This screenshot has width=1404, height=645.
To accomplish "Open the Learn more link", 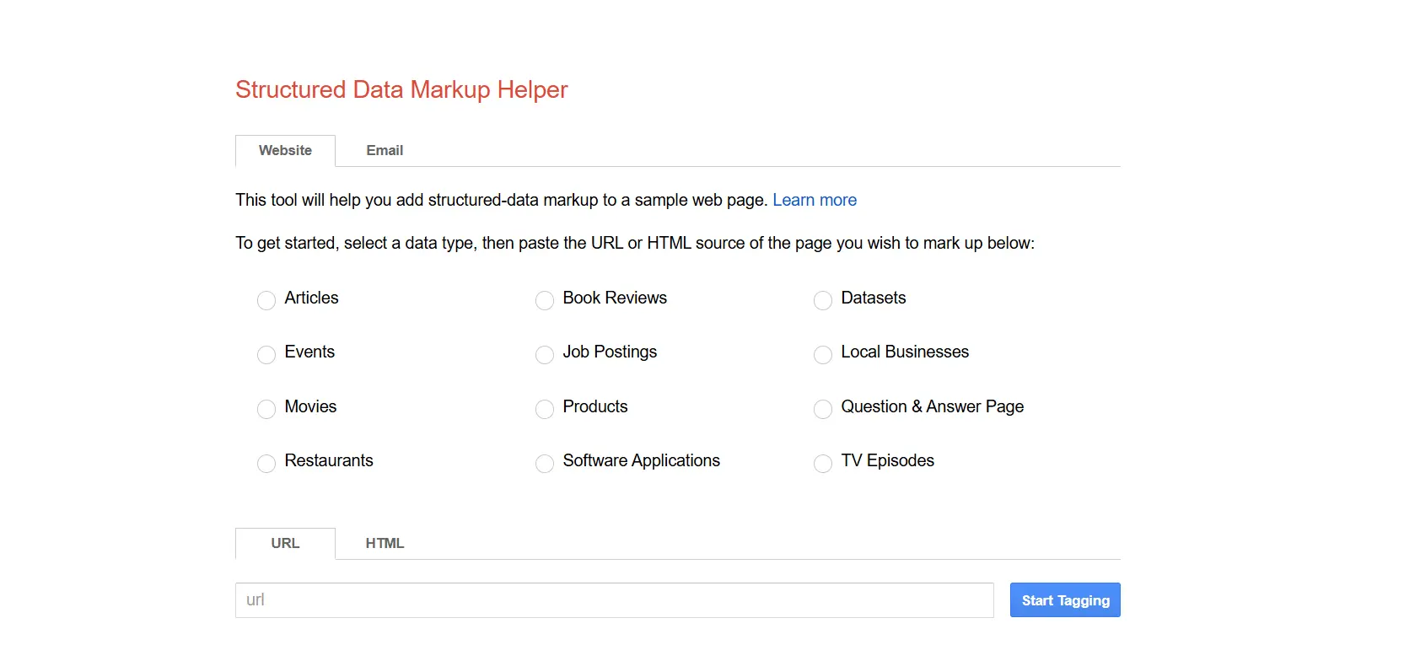I will [x=815, y=200].
